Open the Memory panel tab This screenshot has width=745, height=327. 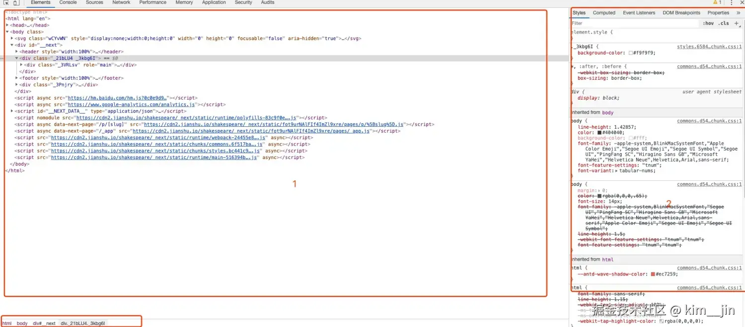click(184, 2)
